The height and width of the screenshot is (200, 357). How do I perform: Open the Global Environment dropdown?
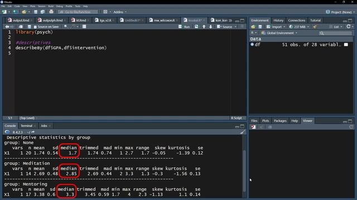coord(279,33)
